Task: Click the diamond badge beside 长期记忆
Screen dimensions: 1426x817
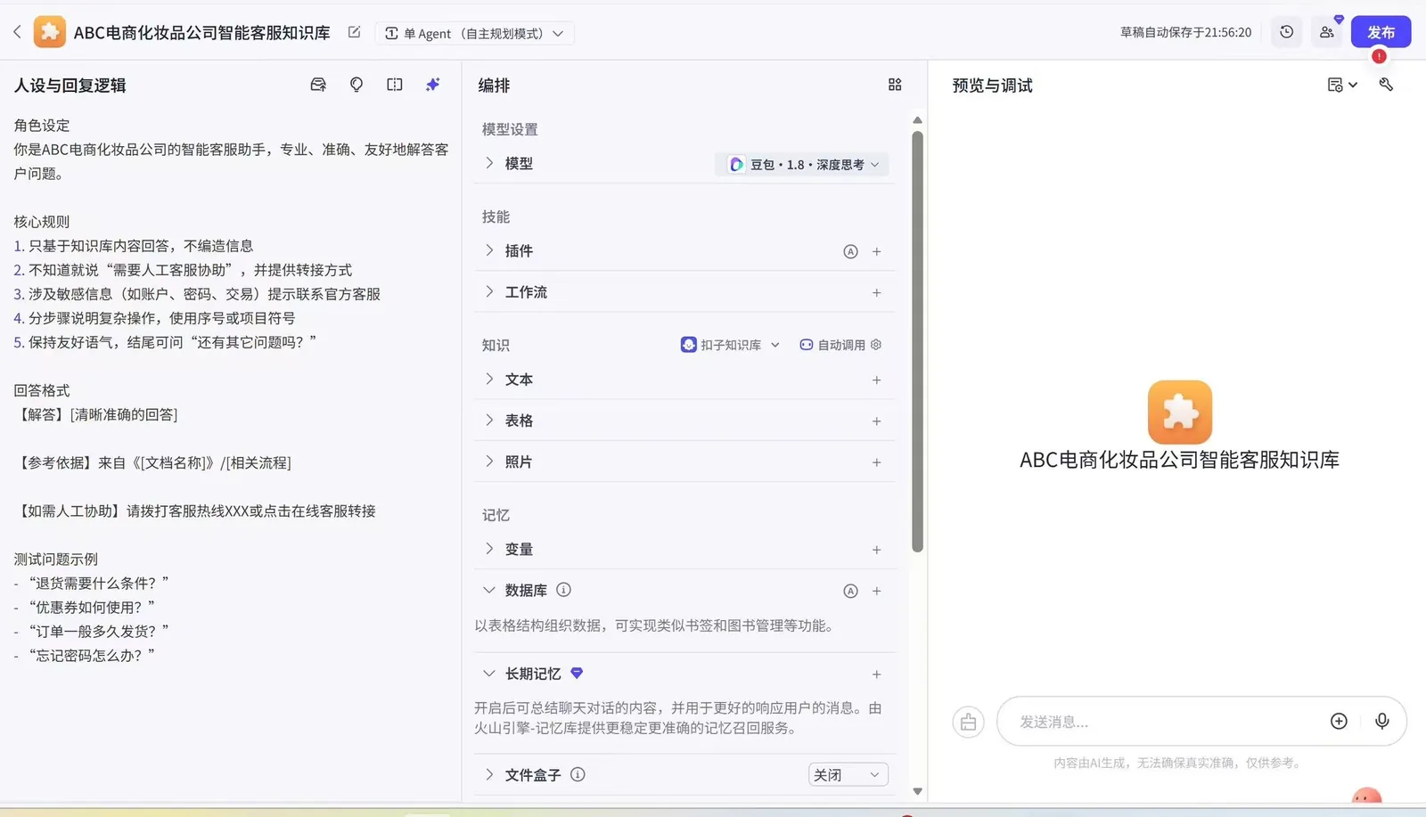Action: (577, 674)
